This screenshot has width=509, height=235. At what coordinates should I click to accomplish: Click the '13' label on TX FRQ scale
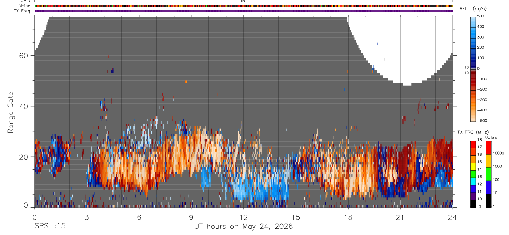[480, 177]
